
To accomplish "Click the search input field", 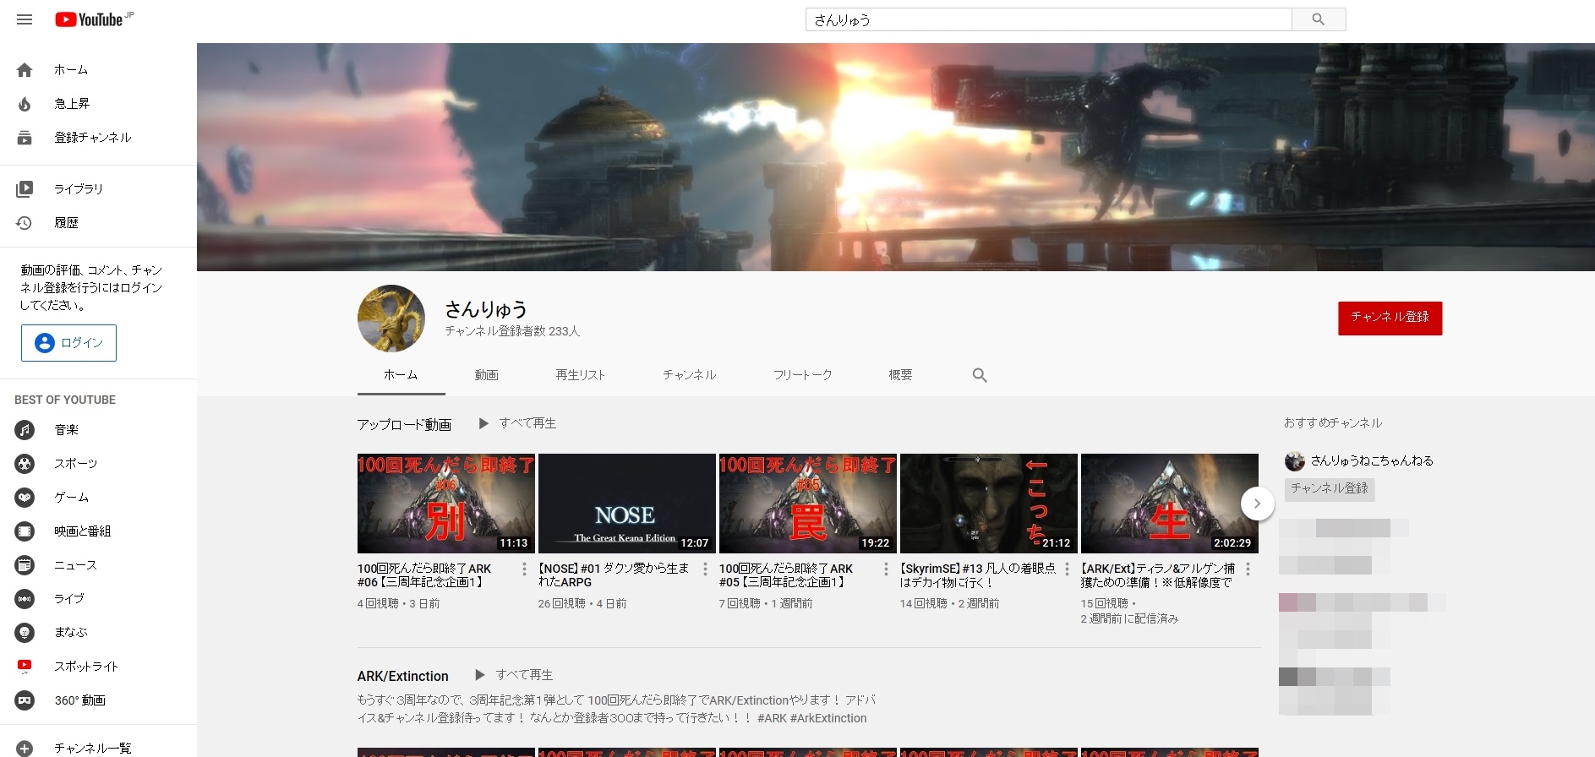I will pyautogui.click(x=1048, y=19).
